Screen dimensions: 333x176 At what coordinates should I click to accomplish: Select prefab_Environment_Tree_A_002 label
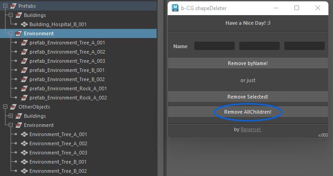coord(68,52)
